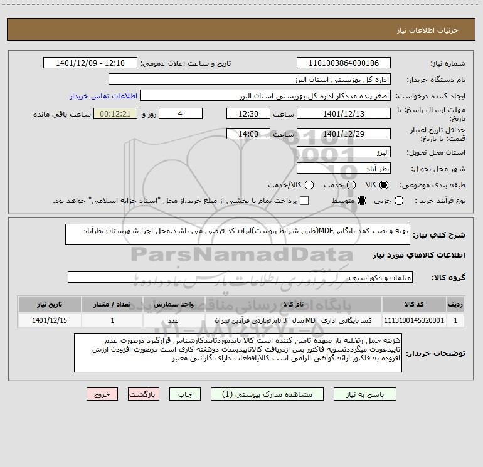Click the remaining days field showing 4
Image resolution: width=483 pixels, height=467 pixels.
pyautogui.click(x=181, y=113)
